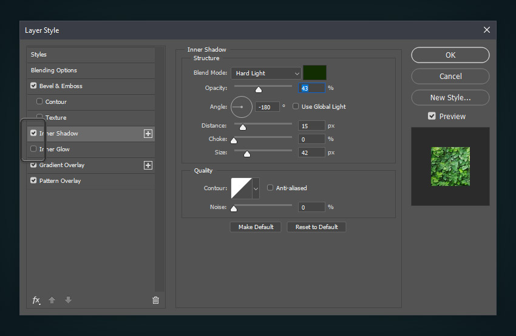Click the New Style... button
Viewport: 516px width, 336px height.
click(450, 97)
